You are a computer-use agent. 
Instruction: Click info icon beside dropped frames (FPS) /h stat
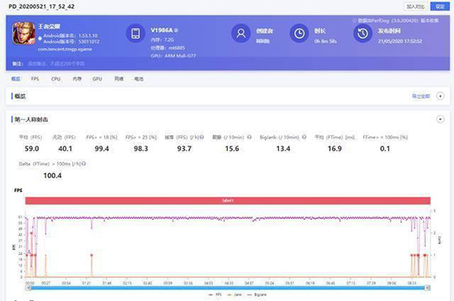click(201, 137)
